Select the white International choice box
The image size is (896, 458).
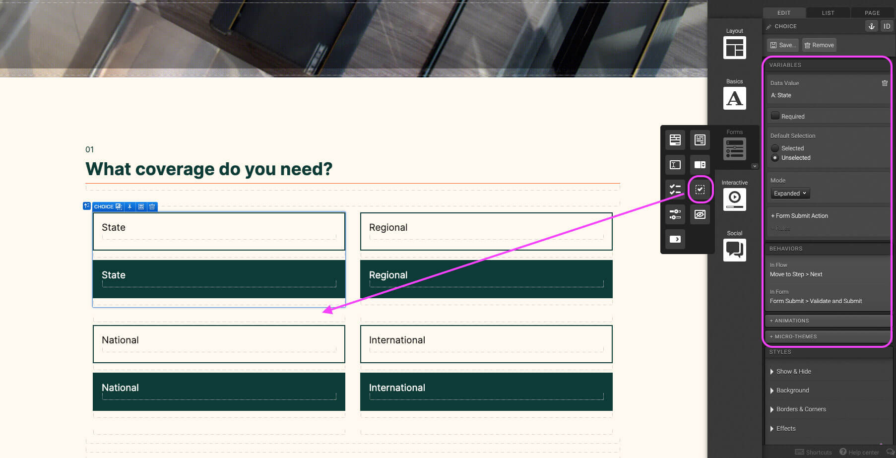pyautogui.click(x=486, y=344)
